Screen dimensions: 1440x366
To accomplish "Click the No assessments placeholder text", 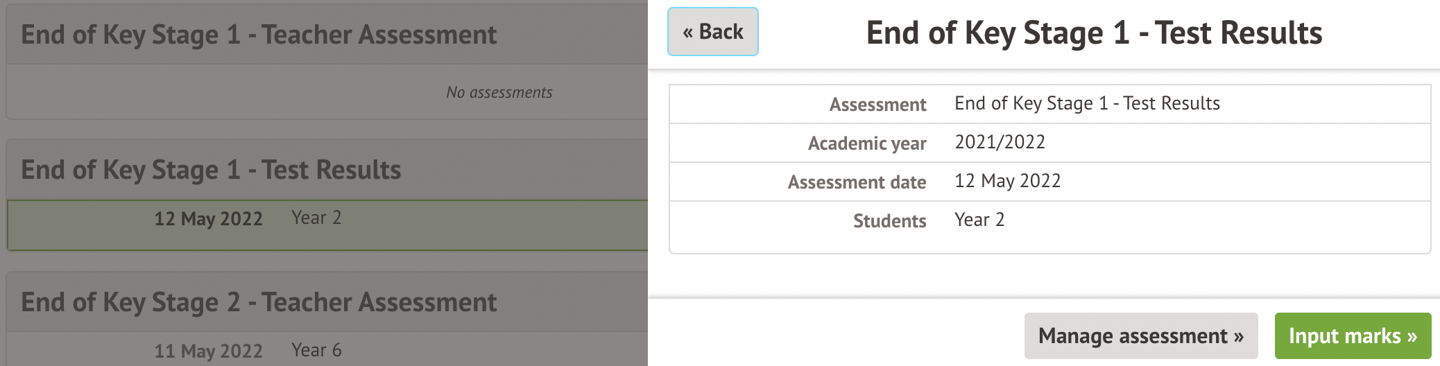I will [x=499, y=93].
